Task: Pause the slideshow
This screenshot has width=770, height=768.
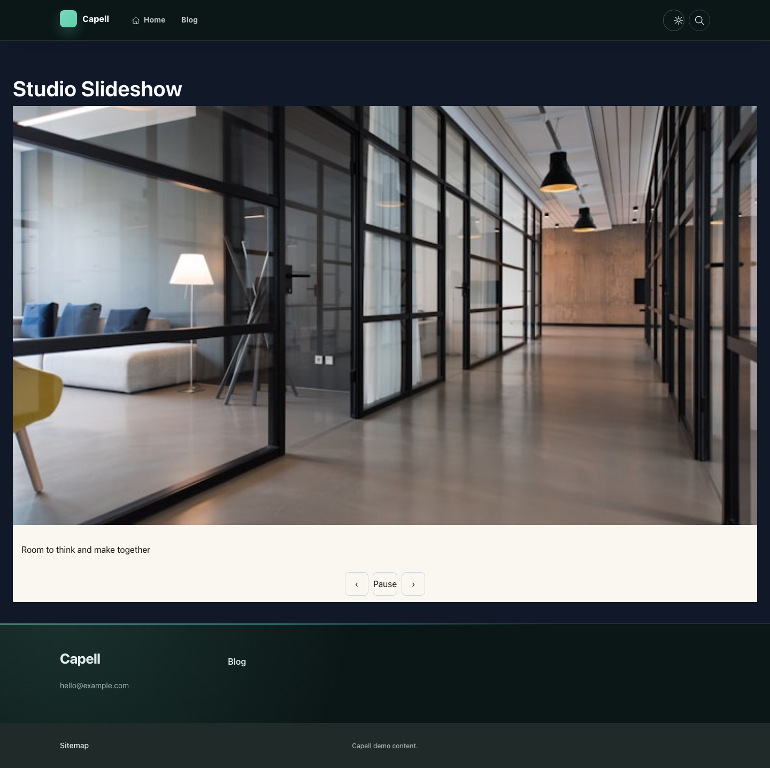Action: tap(385, 584)
